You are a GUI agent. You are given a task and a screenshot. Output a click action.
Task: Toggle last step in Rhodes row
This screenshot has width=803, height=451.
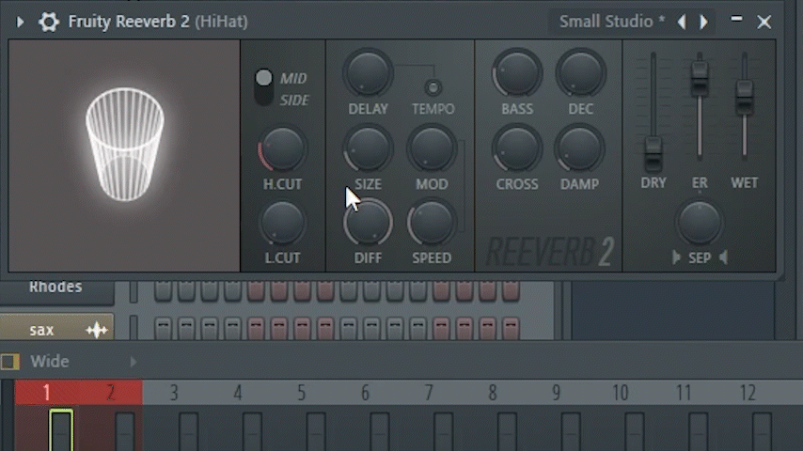(x=511, y=290)
